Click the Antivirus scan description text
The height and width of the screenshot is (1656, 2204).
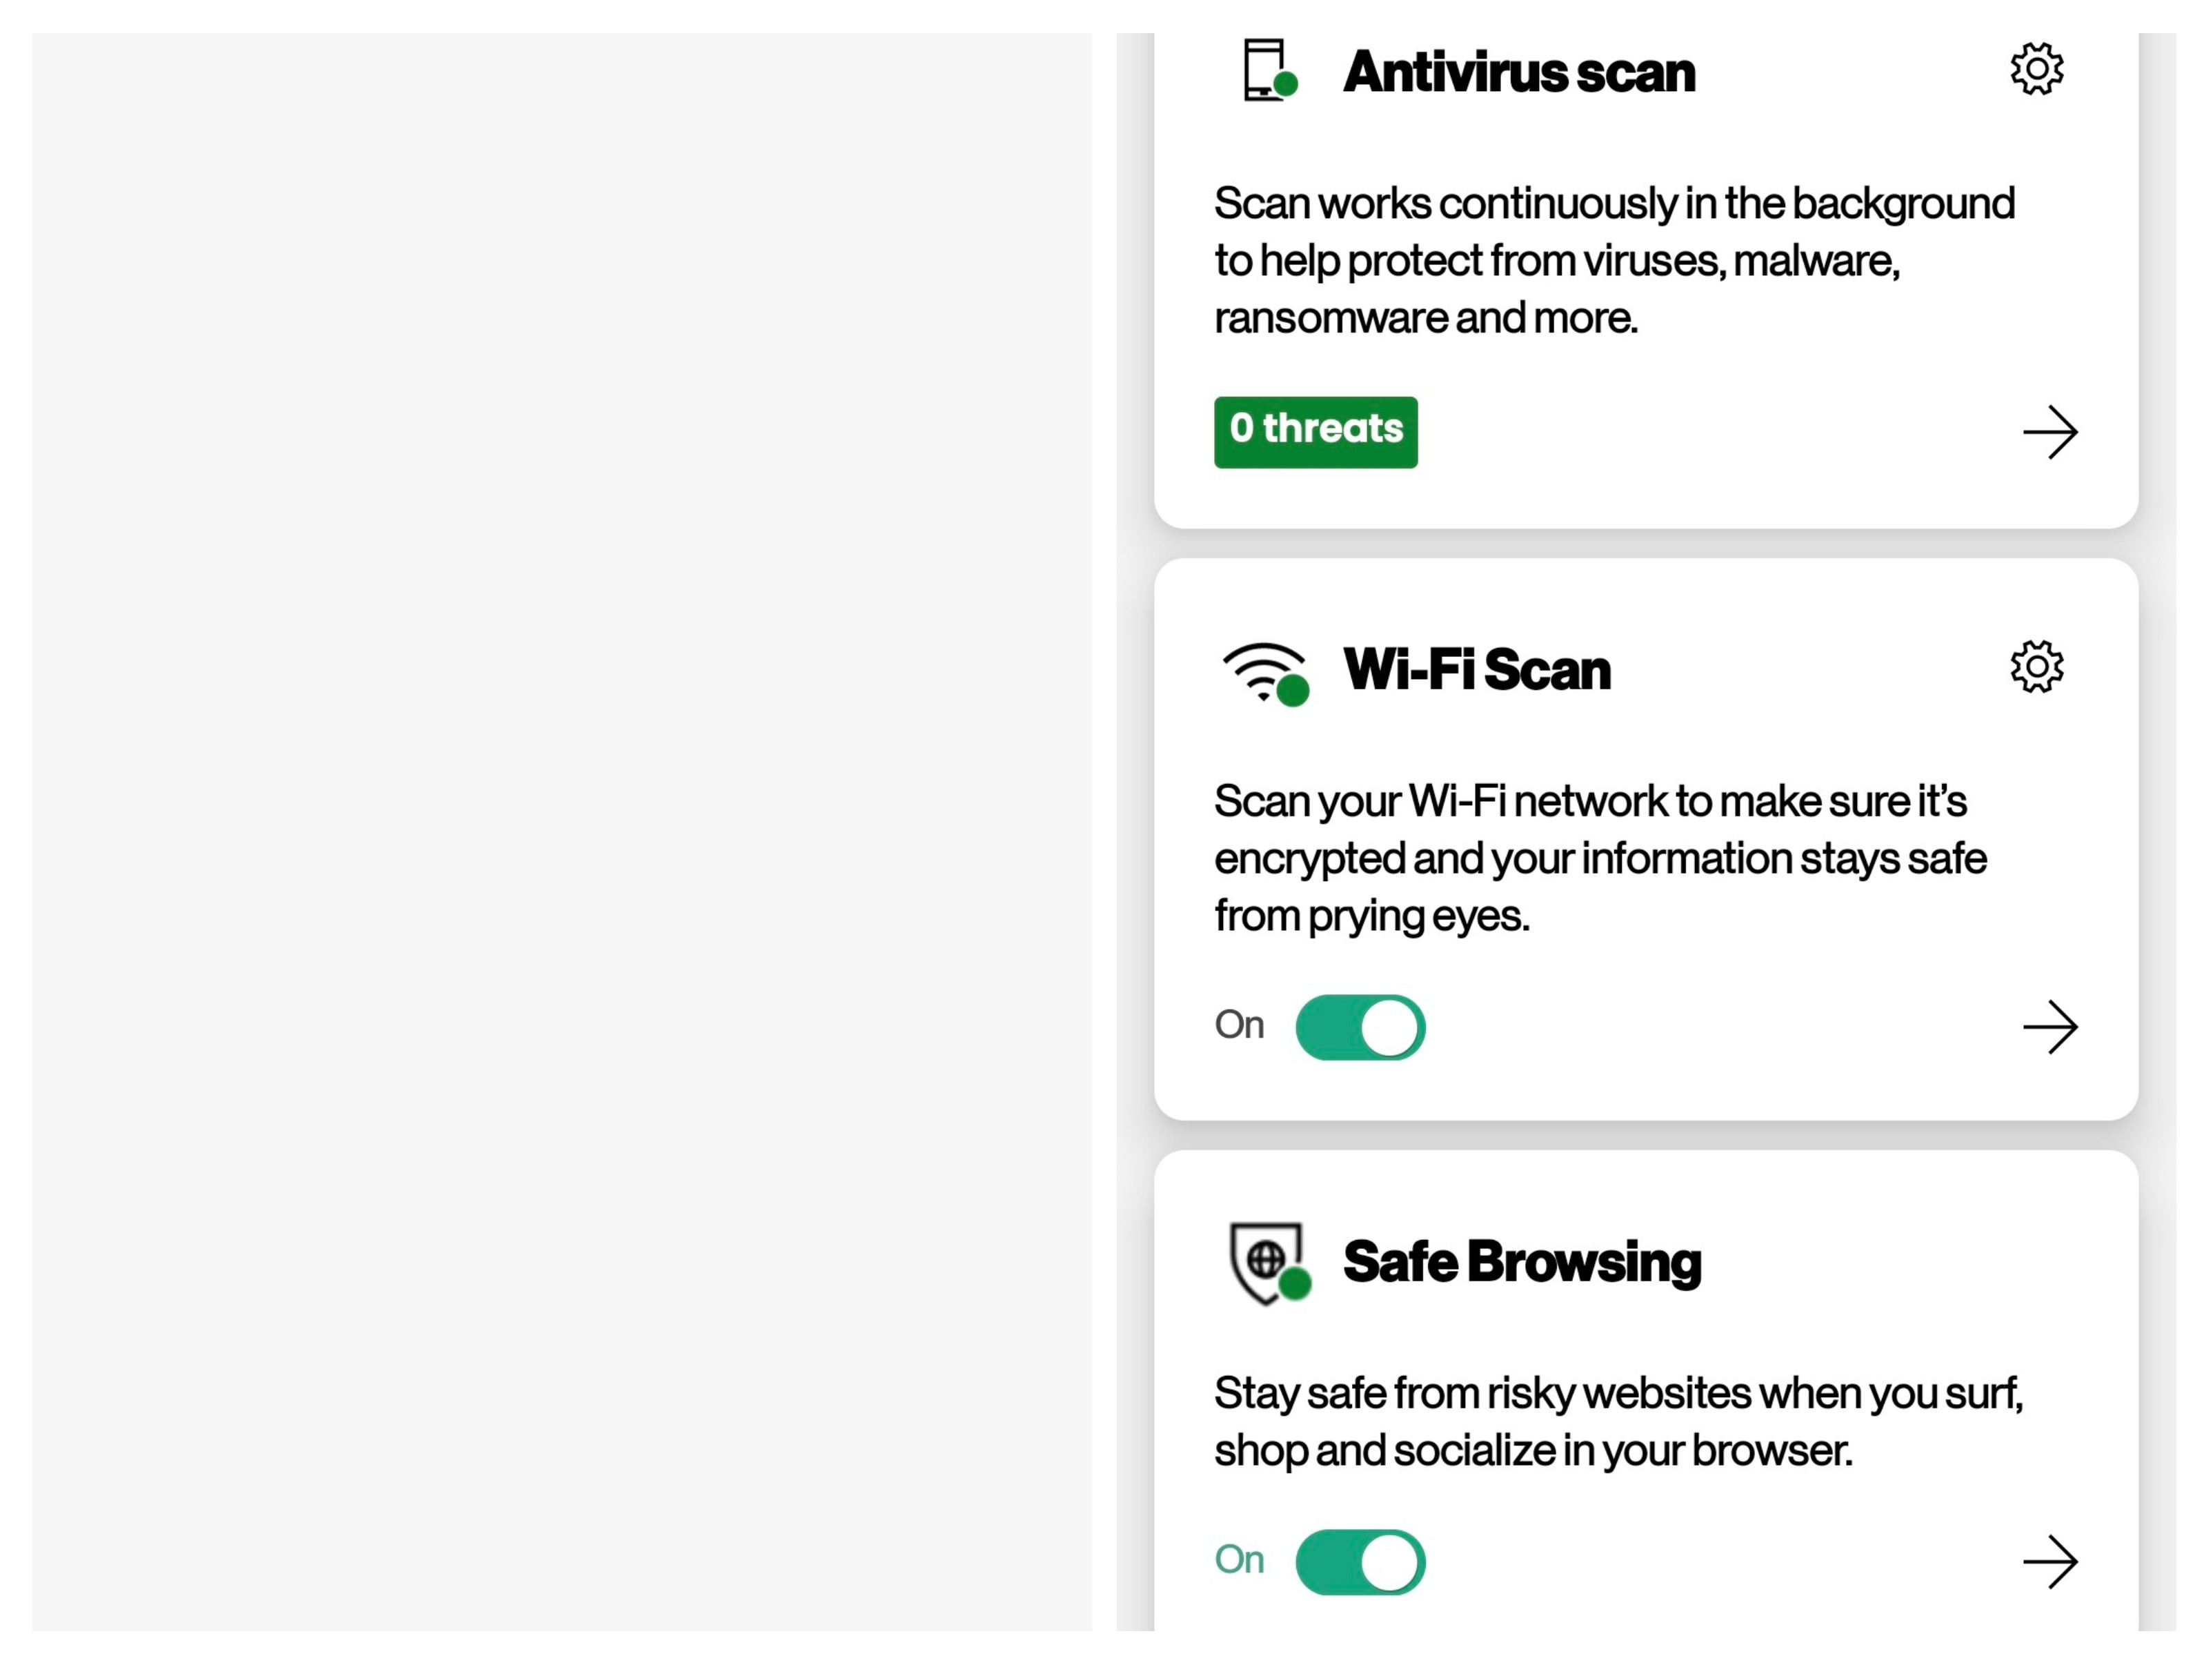coord(1614,260)
